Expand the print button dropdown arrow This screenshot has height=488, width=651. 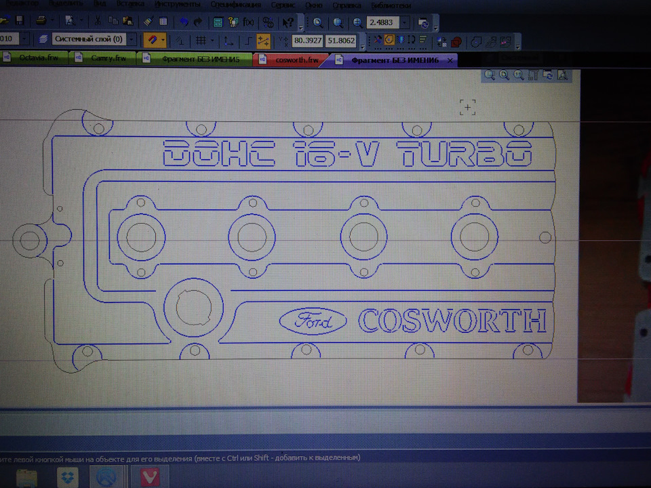[52, 20]
